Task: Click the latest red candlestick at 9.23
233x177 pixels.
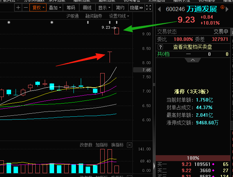Action: tap(116, 31)
